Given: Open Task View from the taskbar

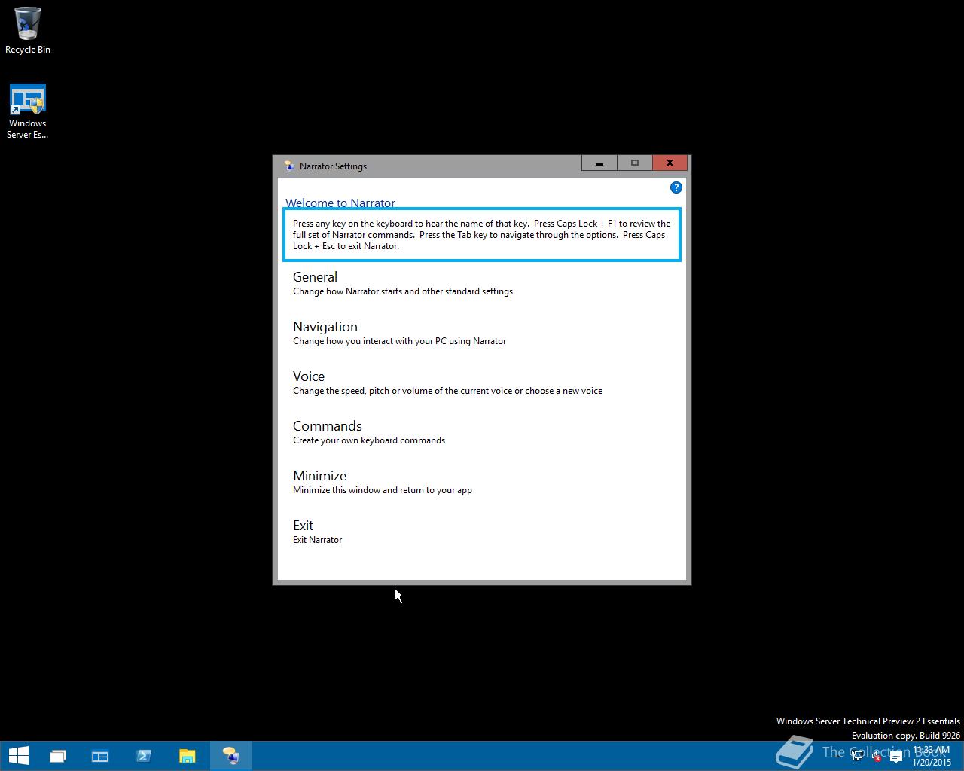Looking at the screenshot, I should (x=58, y=756).
